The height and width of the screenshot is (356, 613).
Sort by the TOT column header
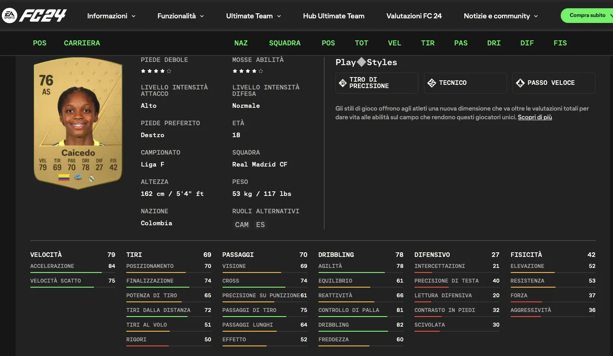point(362,43)
